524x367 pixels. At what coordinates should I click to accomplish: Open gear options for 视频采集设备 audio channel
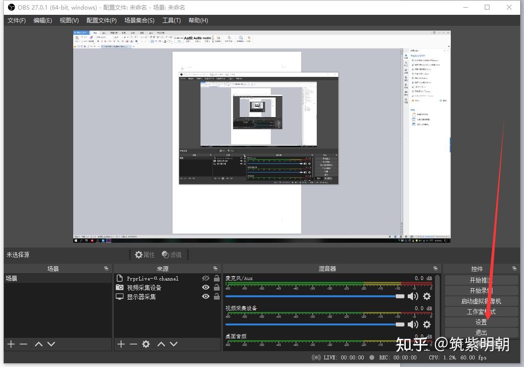click(x=427, y=324)
